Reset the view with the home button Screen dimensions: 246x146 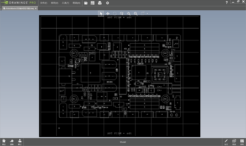tap(4, 141)
